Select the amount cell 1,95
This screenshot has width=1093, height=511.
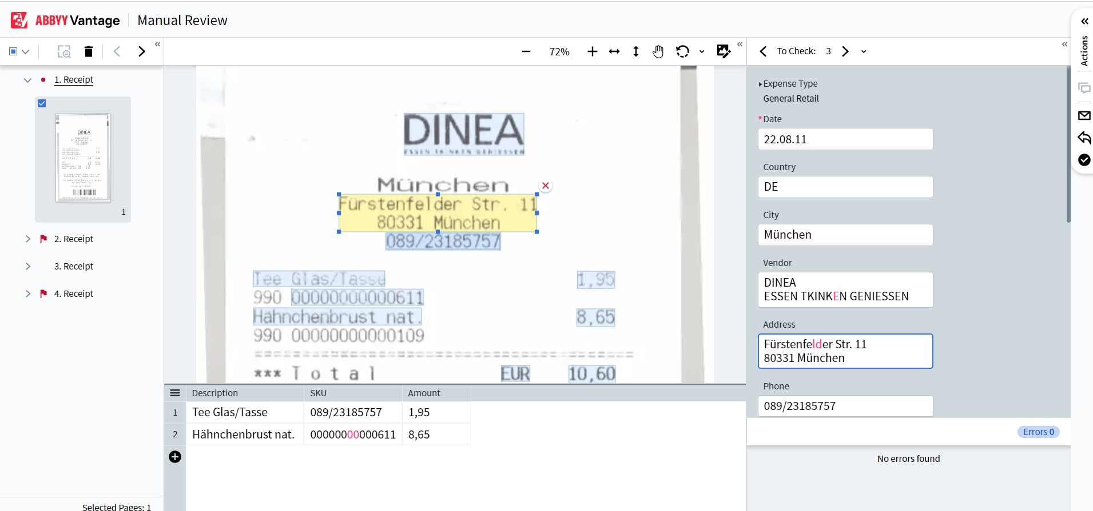(x=436, y=412)
